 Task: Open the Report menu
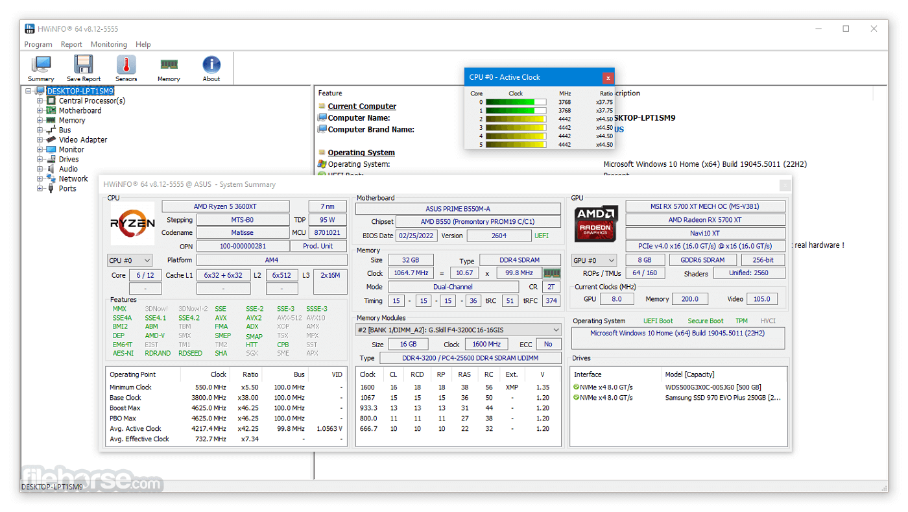[x=71, y=44]
